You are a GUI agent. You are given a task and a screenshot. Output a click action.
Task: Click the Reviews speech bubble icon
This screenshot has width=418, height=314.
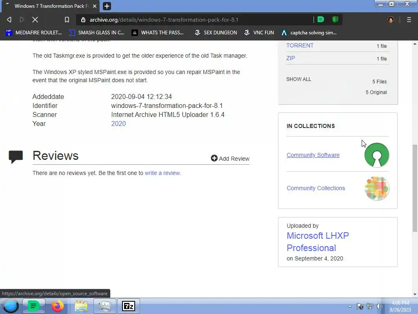16,157
